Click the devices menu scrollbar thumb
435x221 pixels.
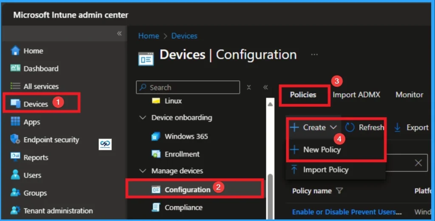[270, 197]
